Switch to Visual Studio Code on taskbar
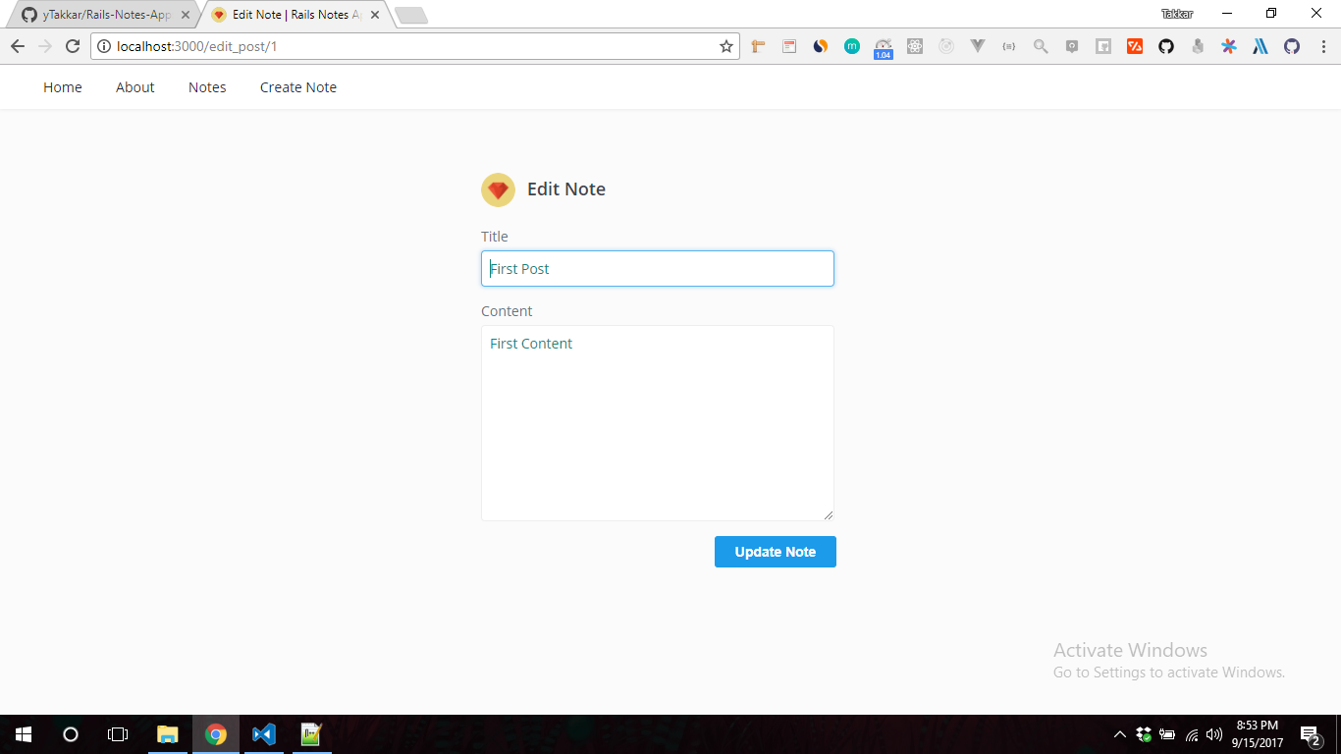This screenshot has height=754, width=1341. 263,734
